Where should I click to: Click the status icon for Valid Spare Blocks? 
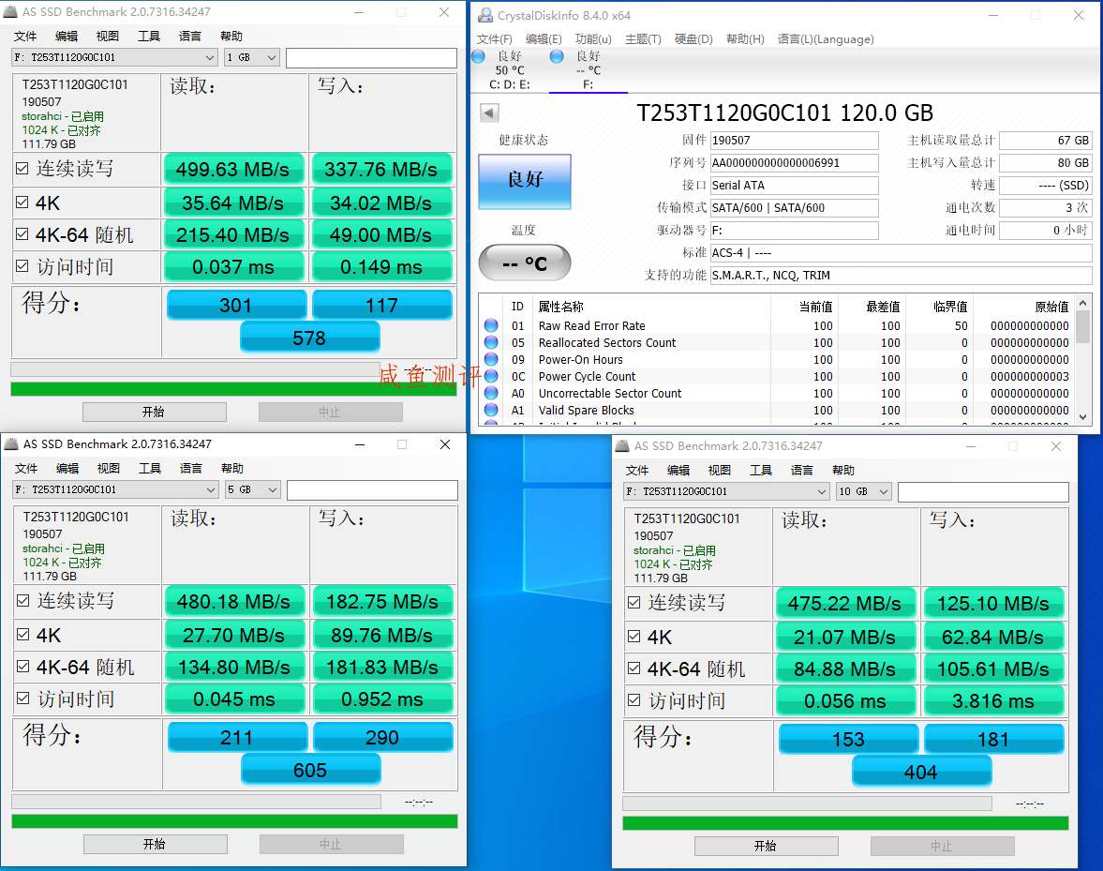[491, 410]
